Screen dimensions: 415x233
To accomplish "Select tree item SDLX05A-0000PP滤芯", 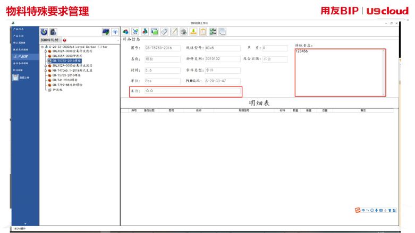I will tap(67, 56).
